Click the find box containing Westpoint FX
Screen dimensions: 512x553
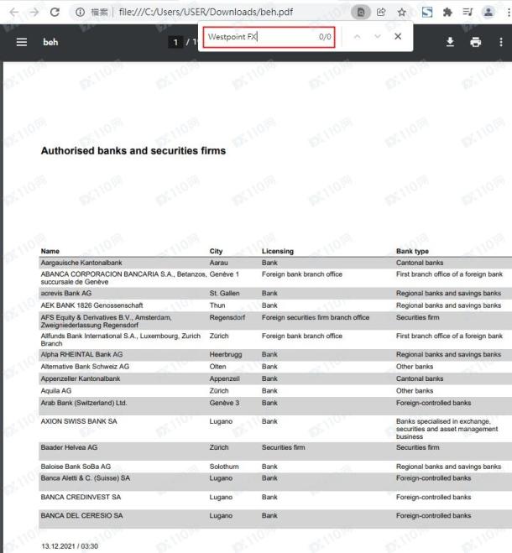point(269,37)
